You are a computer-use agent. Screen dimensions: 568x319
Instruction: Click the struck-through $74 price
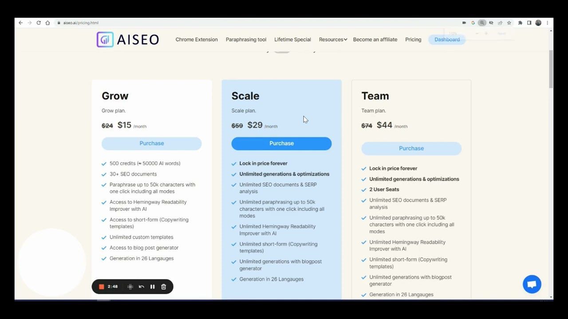click(x=367, y=126)
